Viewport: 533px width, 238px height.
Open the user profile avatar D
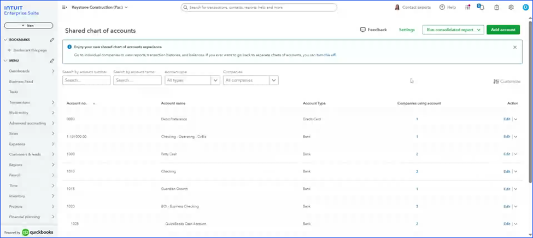tap(525, 7)
